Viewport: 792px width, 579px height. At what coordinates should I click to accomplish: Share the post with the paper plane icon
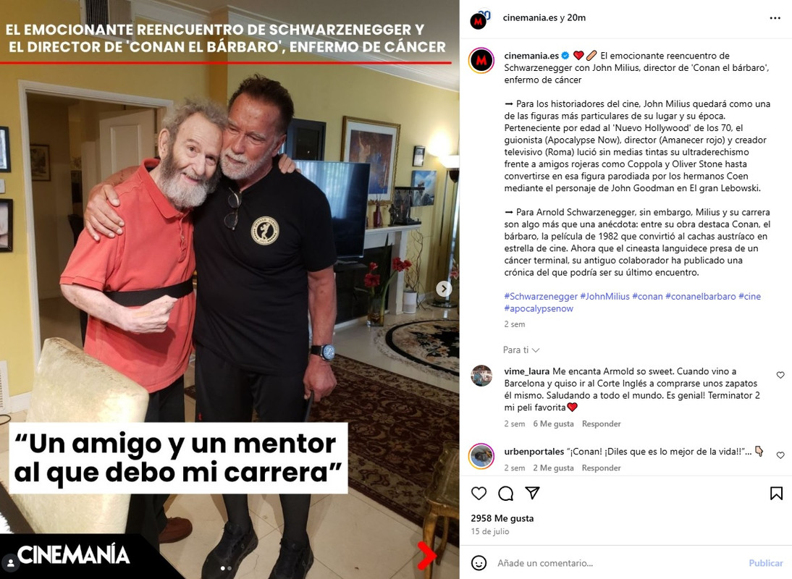click(532, 493)
